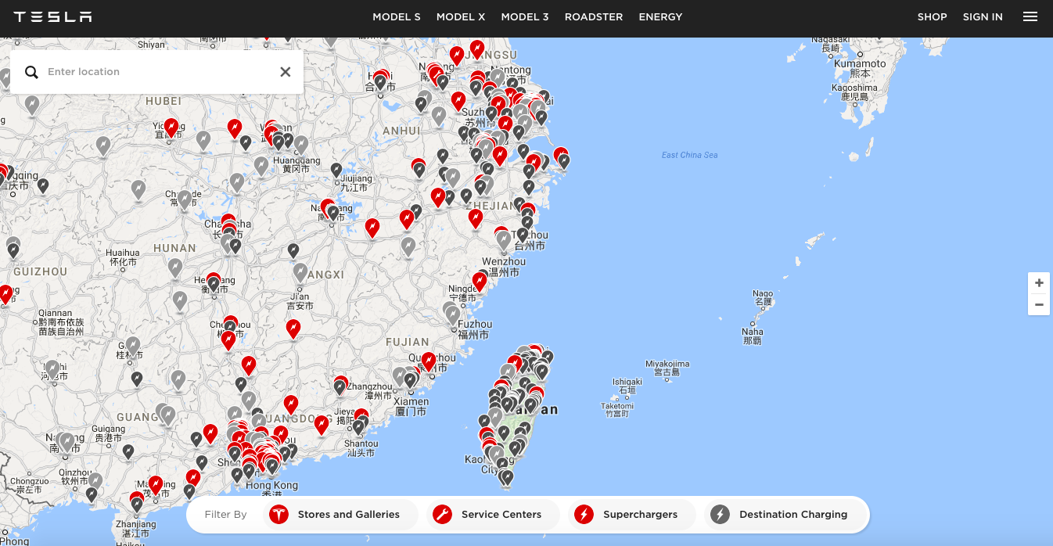Click the ANHUI province label
The height and width of the screenshot is (546, 1053).
(x=401, y=131)
